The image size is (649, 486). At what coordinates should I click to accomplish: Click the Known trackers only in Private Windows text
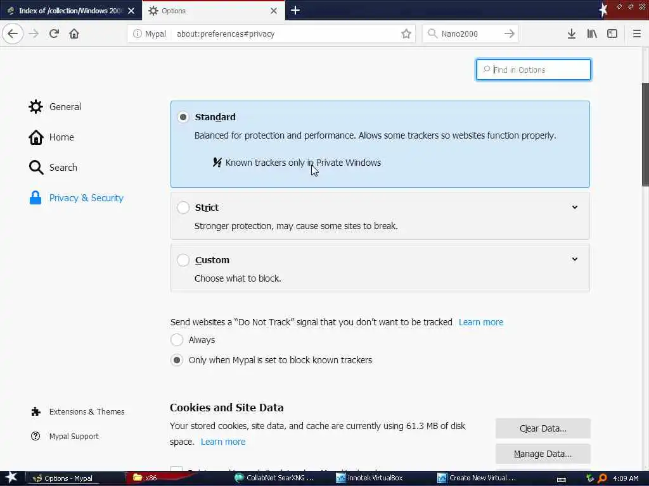303,163
